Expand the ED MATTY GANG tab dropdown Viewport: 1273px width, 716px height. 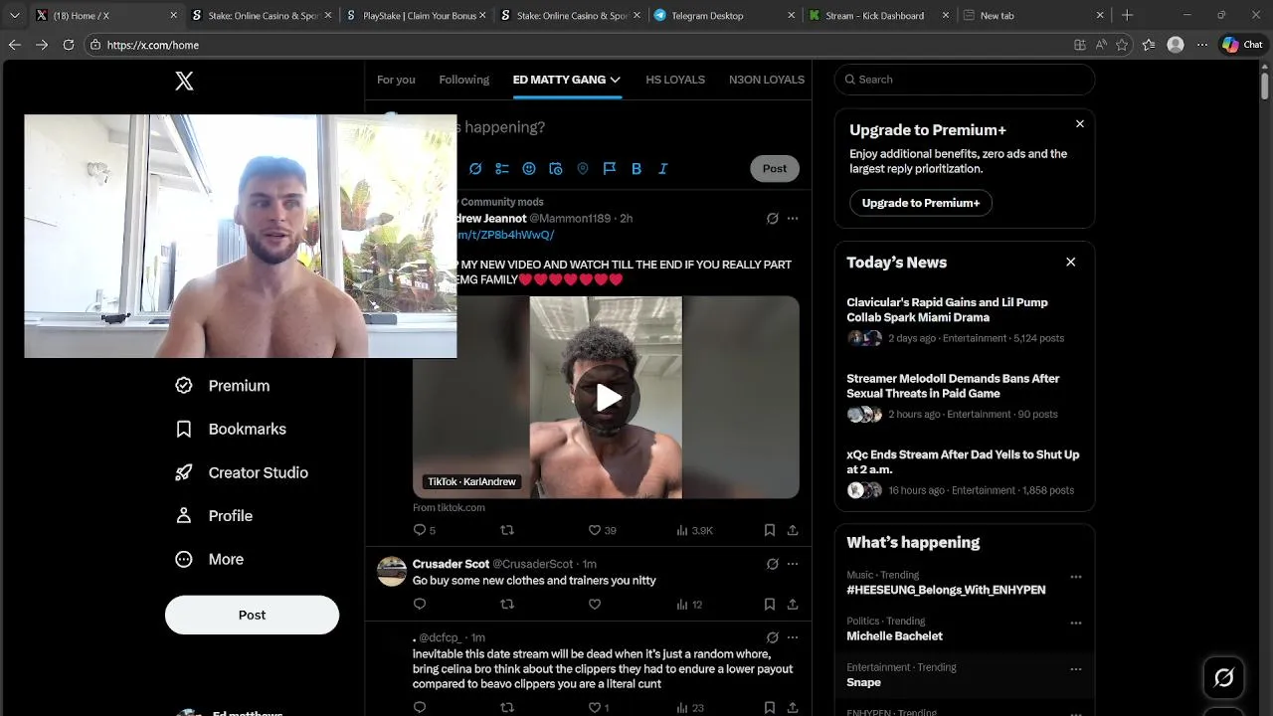point(616,80)
